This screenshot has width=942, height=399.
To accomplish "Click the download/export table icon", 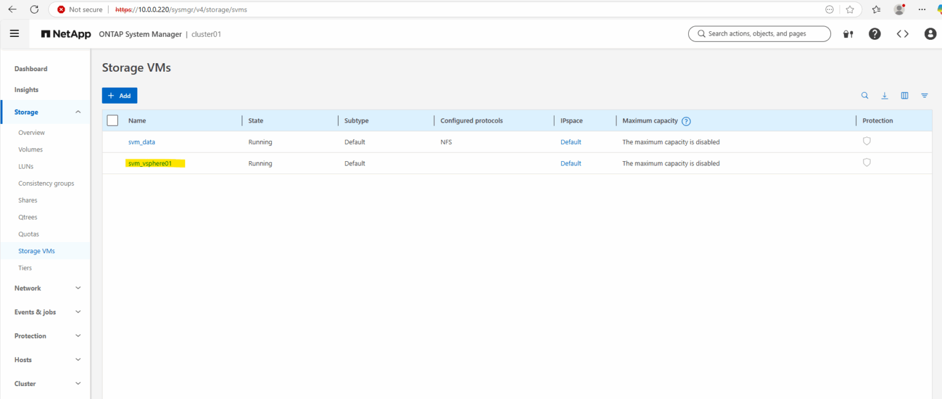I will point(884,95).
